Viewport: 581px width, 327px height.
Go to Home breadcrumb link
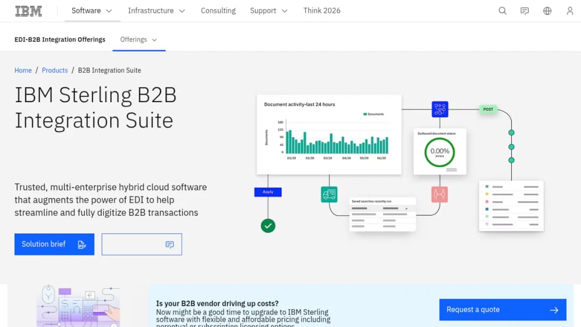tap(23, 70)
